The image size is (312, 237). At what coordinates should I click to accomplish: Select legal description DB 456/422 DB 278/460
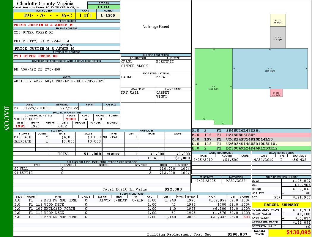pyautogui.click(x=37, y=69)
